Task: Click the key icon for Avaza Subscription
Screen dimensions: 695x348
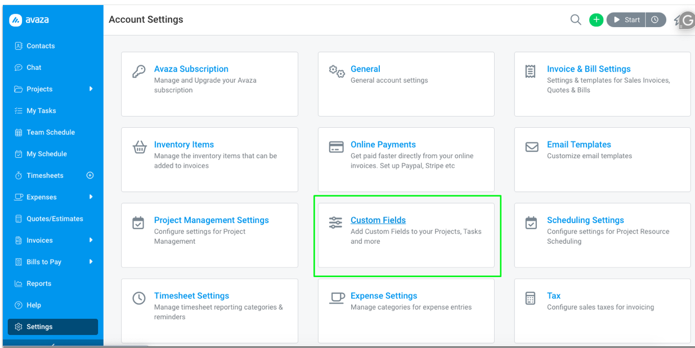Action: [x=138, y=72]
